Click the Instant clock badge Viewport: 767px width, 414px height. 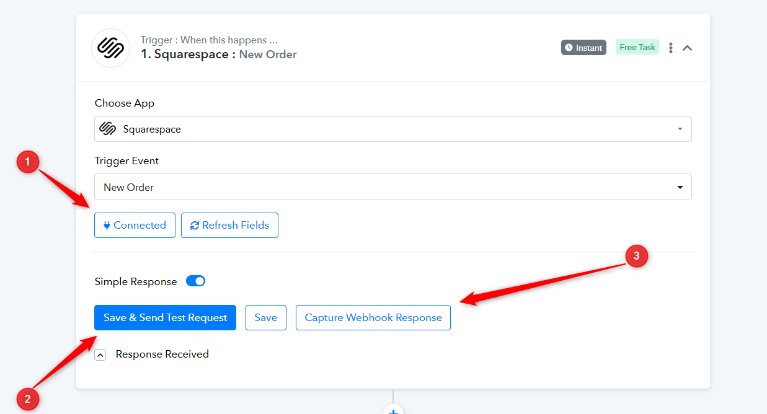pos(583,48)
